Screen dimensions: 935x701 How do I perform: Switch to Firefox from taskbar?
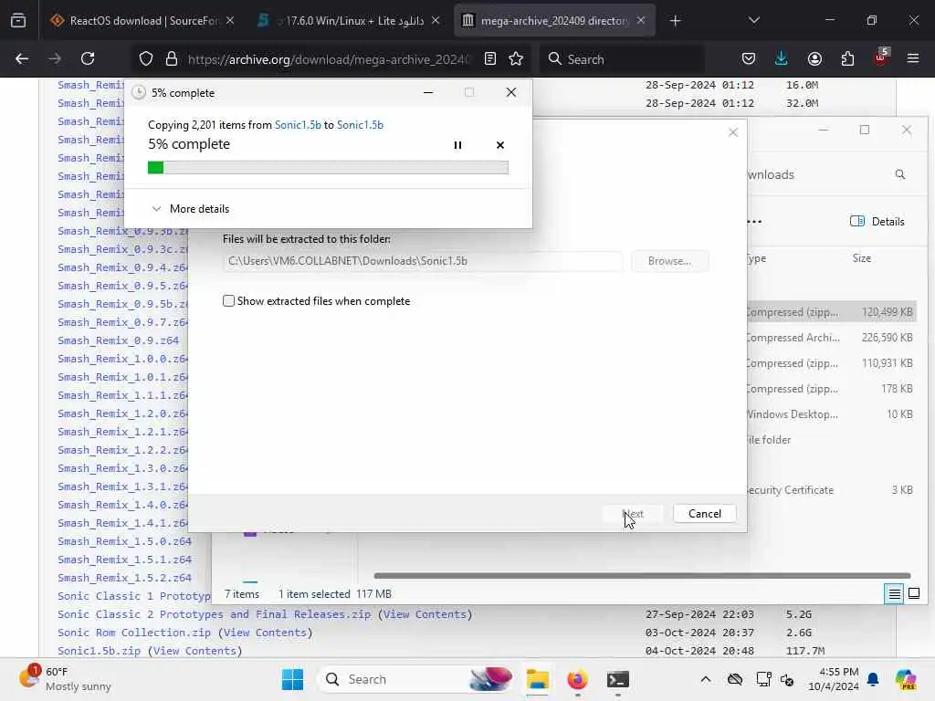577,679
